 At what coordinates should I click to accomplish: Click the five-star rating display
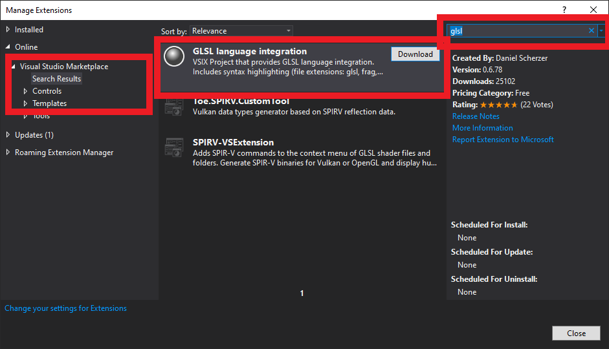[499, 105]
